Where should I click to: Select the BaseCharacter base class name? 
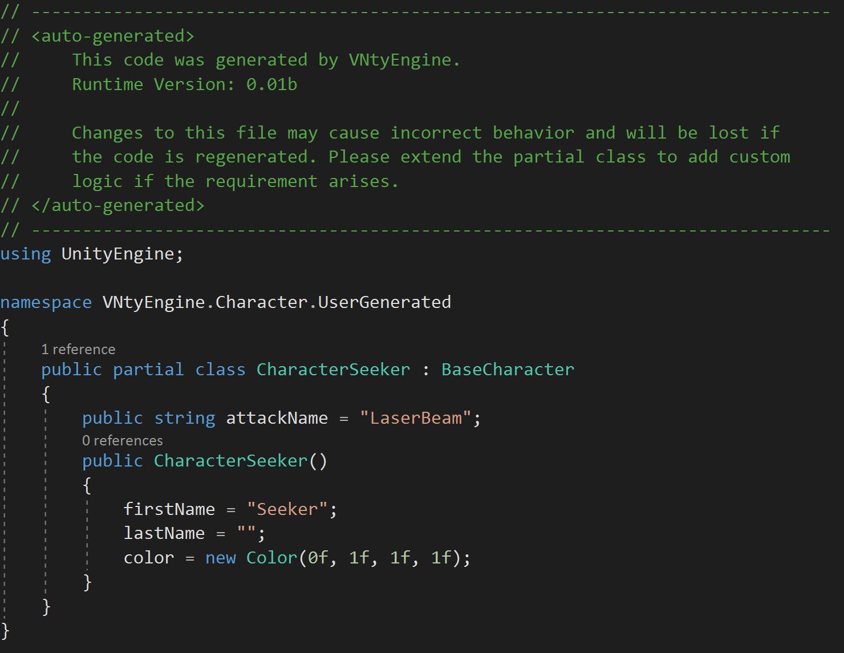[508, 370]
